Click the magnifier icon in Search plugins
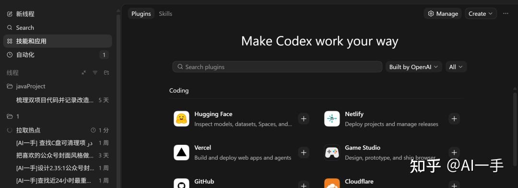Viewport: 518px width, 188px height. 180,67
